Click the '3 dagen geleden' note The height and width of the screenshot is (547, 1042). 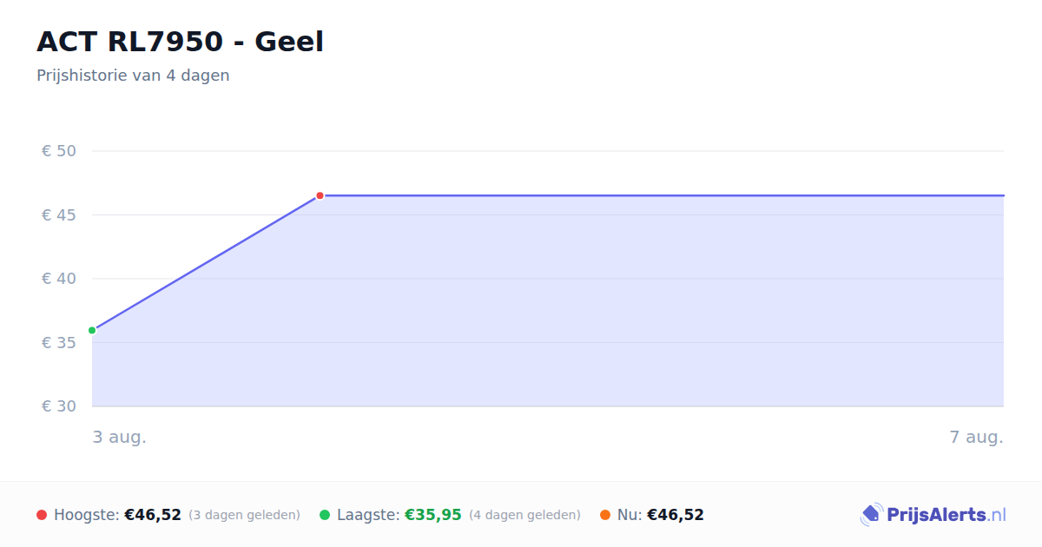pos(244,515)
